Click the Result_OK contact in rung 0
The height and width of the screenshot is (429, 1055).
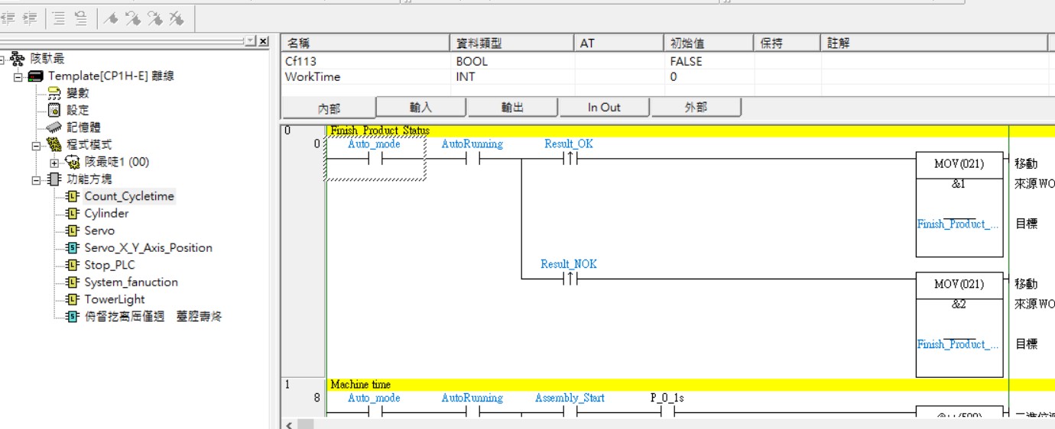570,159
